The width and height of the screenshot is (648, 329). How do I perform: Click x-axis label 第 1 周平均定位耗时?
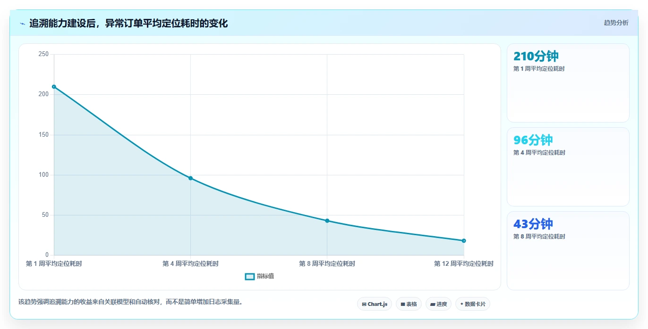coord(54,264)
